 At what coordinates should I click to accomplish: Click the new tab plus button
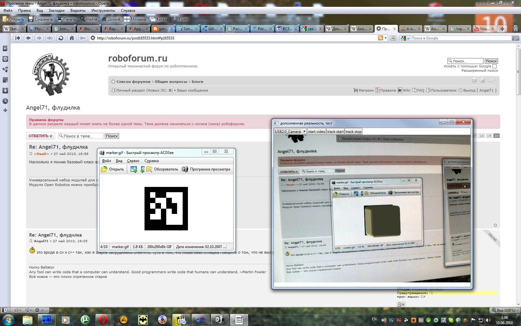502,29
